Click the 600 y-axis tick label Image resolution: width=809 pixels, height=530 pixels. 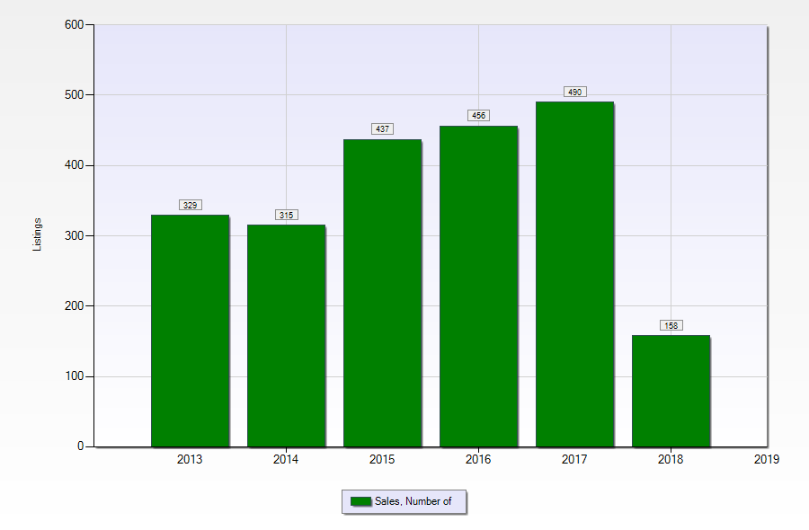(75, 25)
